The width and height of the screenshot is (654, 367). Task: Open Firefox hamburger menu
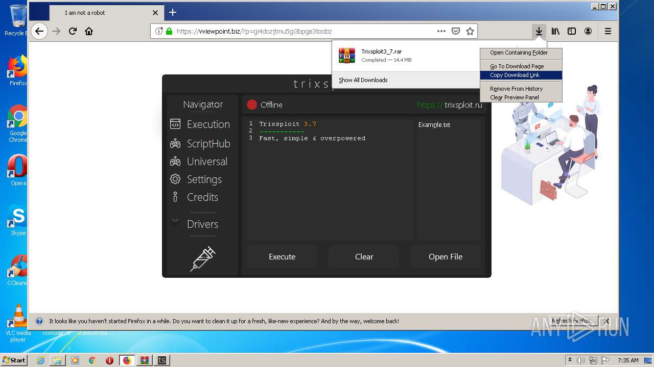(608, 31)
